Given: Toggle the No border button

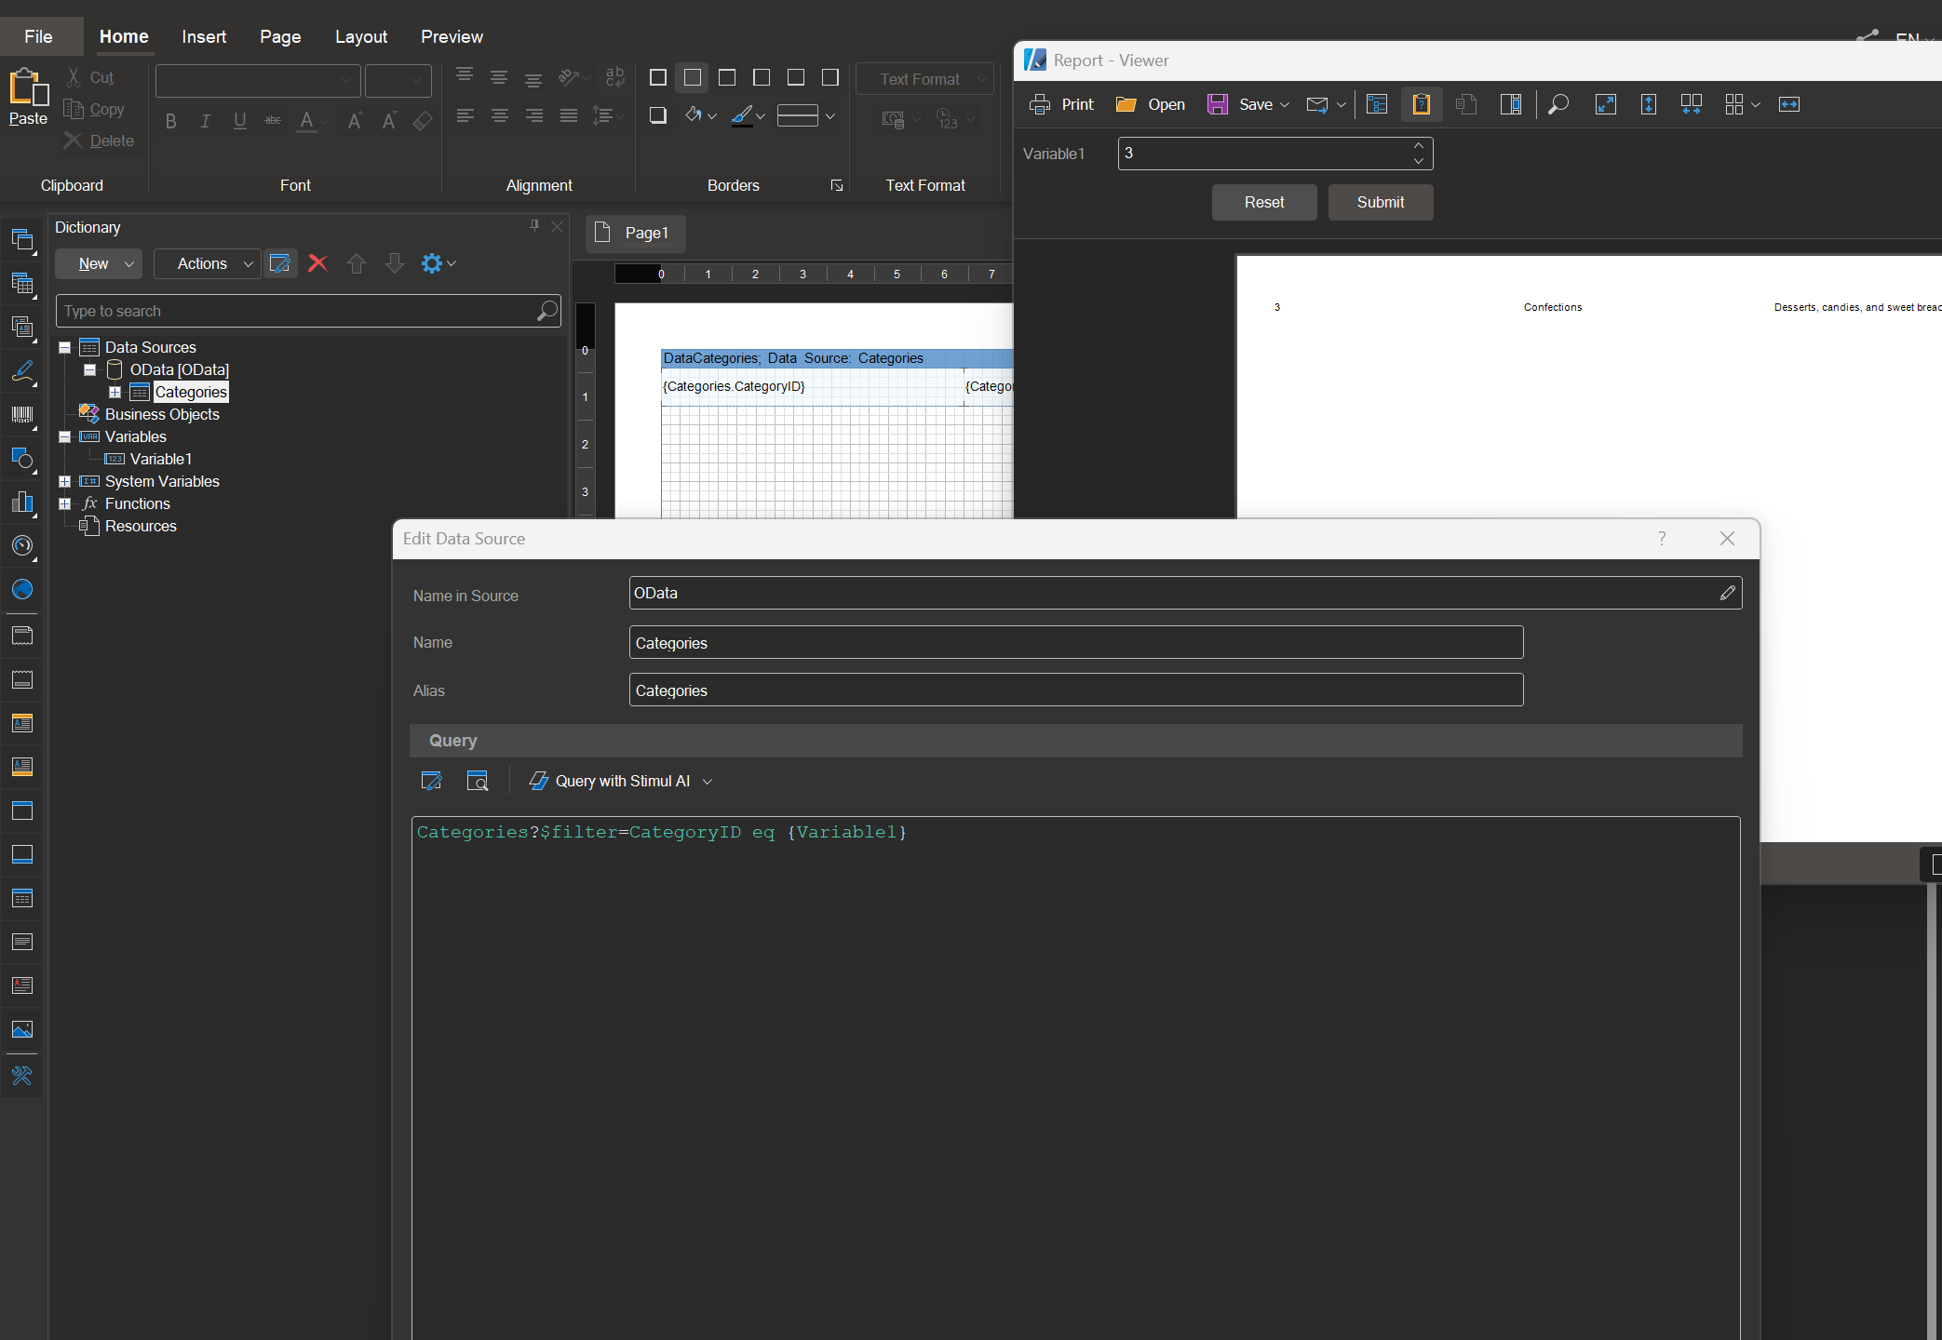Looking at the screenshot, I should coord(692,77).
